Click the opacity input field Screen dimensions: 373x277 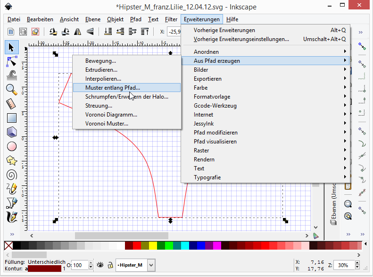coord(78,265)
